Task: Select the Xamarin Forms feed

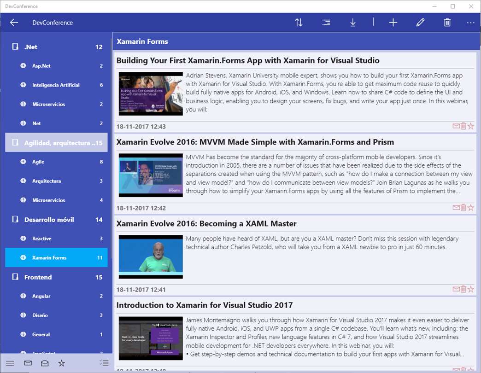Action: 57,257
